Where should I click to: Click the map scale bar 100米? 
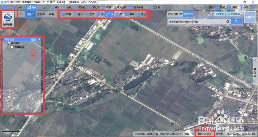11,131
